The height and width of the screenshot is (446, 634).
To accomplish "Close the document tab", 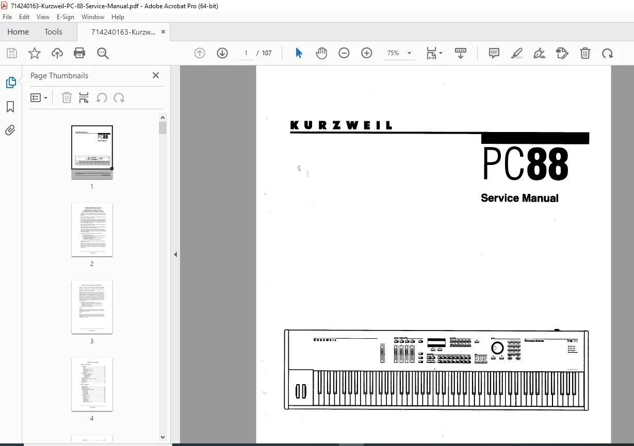I will coord(164,32).
